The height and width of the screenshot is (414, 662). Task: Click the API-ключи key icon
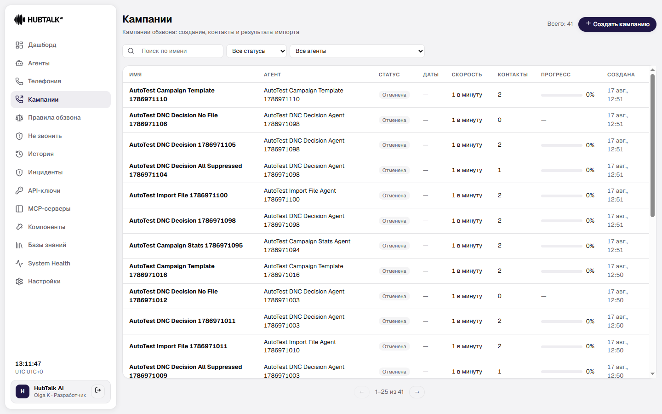click(x=19, y=190)
